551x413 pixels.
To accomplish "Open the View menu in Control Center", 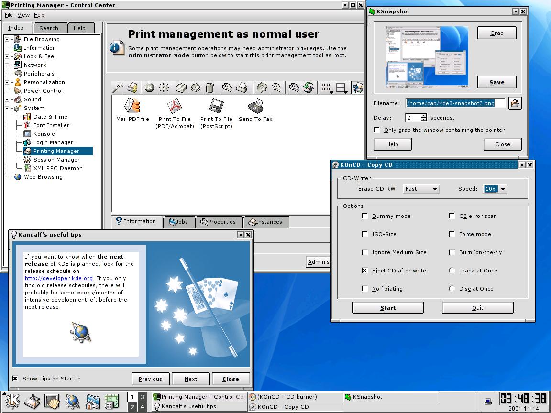I will (x=23, y=15).
